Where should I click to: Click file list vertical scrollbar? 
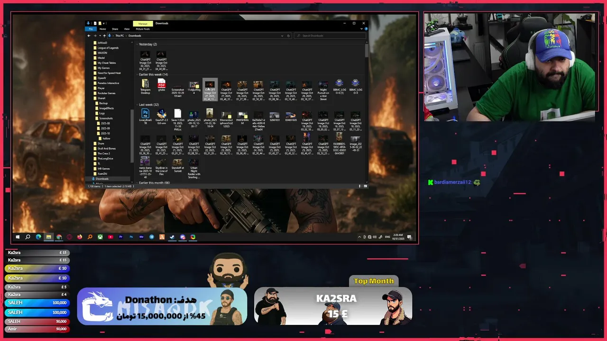click(x=367, y=50)
